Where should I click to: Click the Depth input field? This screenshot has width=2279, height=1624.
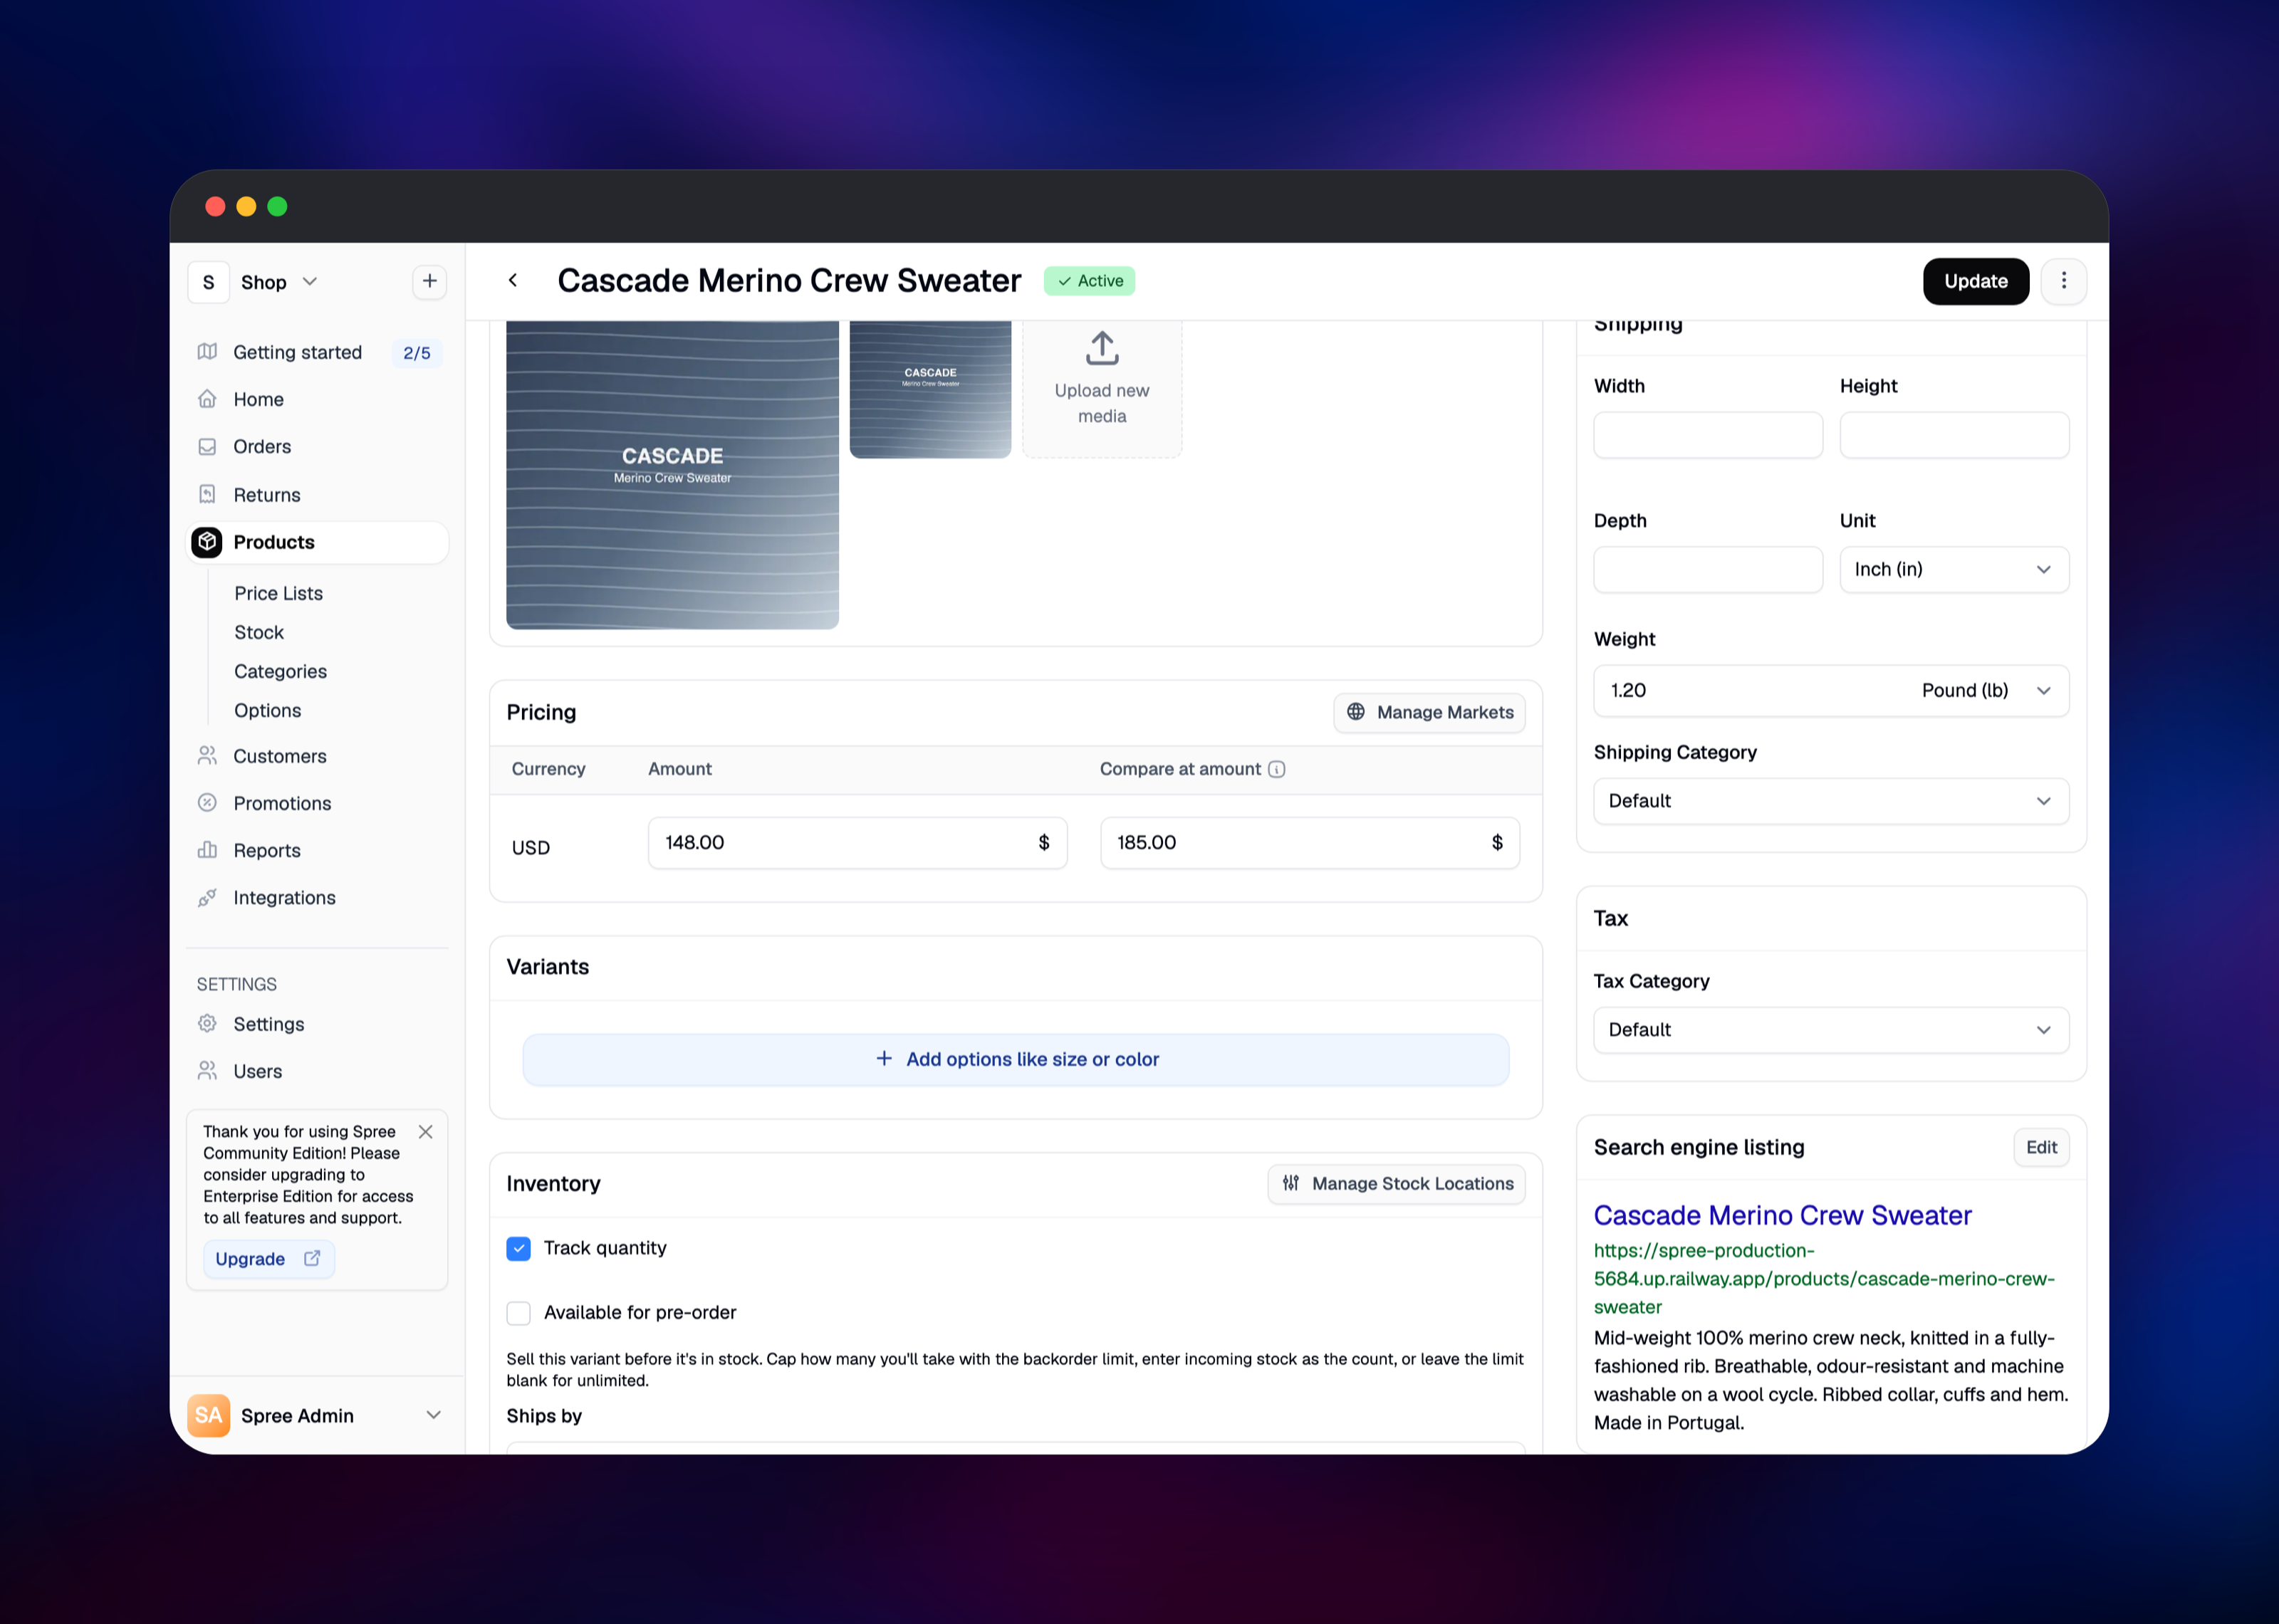[1708, 570]
